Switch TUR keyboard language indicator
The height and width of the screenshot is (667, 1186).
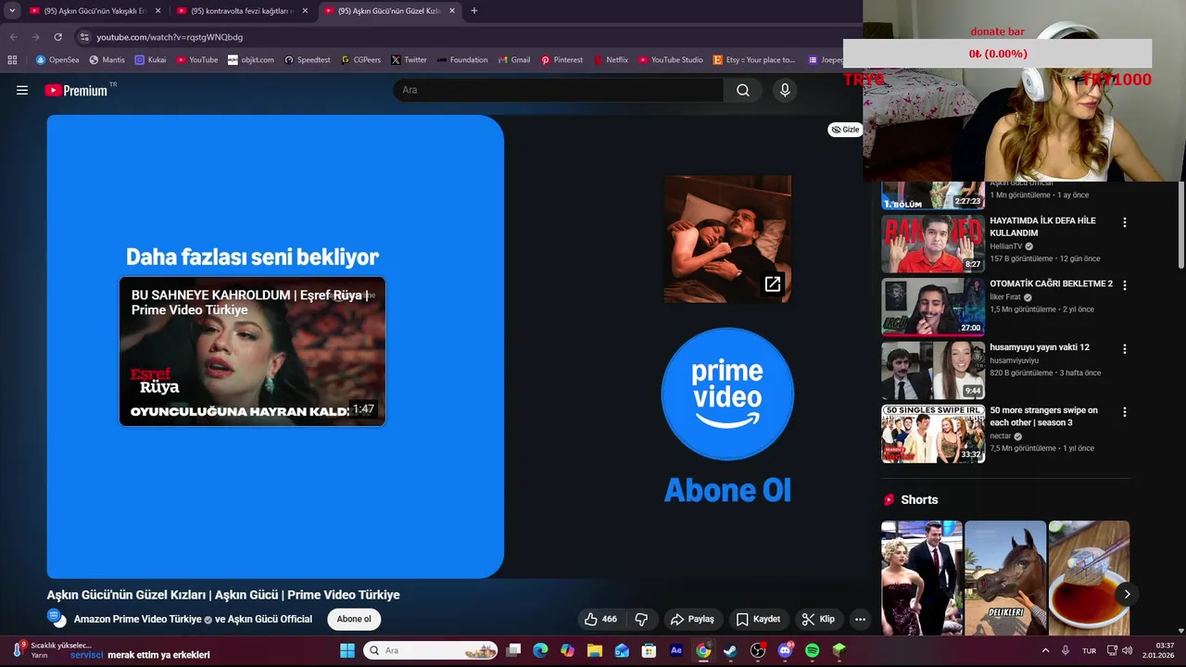(x=1090, y=650)
